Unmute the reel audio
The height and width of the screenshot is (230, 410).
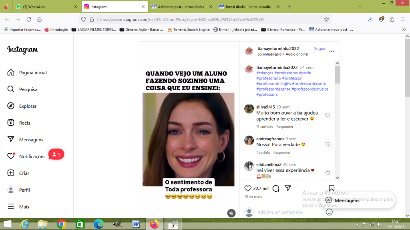point(231,213)
